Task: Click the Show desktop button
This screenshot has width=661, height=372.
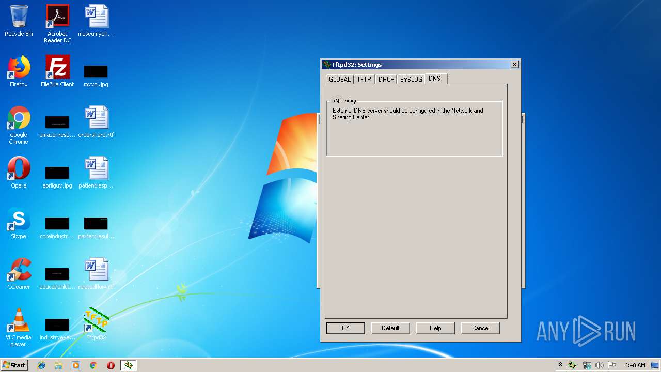Action: [x=655, y=365]
